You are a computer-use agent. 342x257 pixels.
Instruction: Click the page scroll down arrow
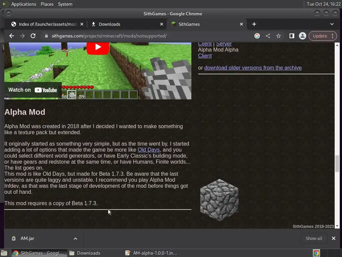click(337, 226)
